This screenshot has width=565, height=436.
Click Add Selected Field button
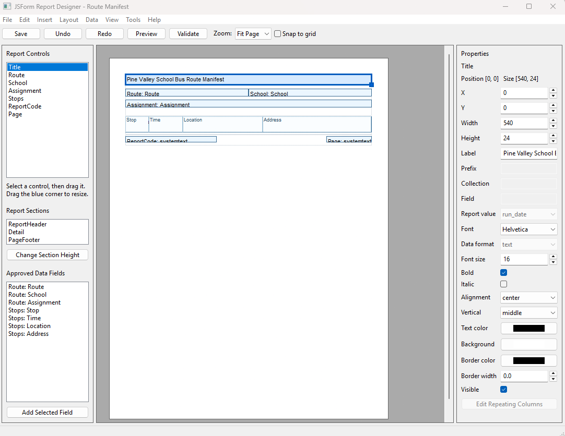(x=48, y=413)
